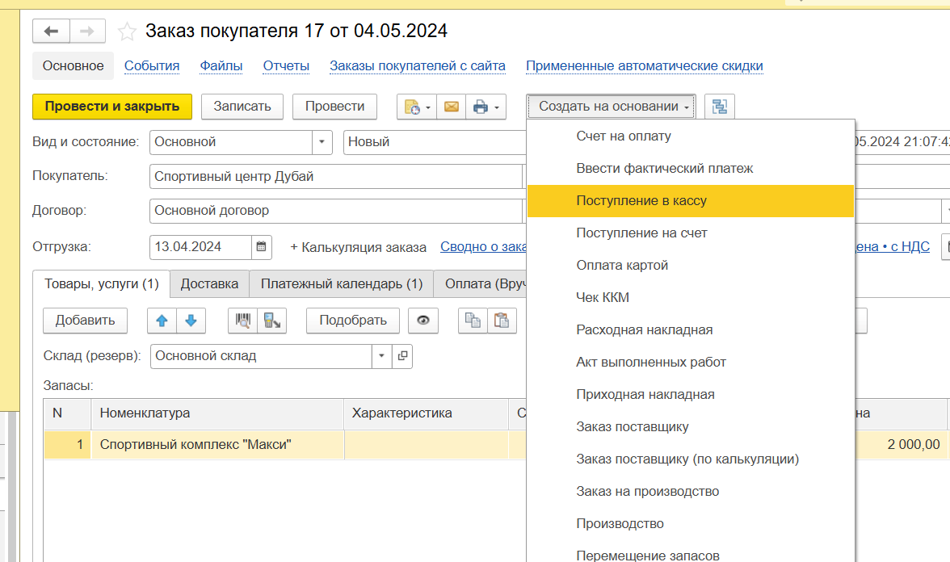The height and width of the screenshot is (562, 950).
Task: Open the printer icon print menu
Action: 486,107
